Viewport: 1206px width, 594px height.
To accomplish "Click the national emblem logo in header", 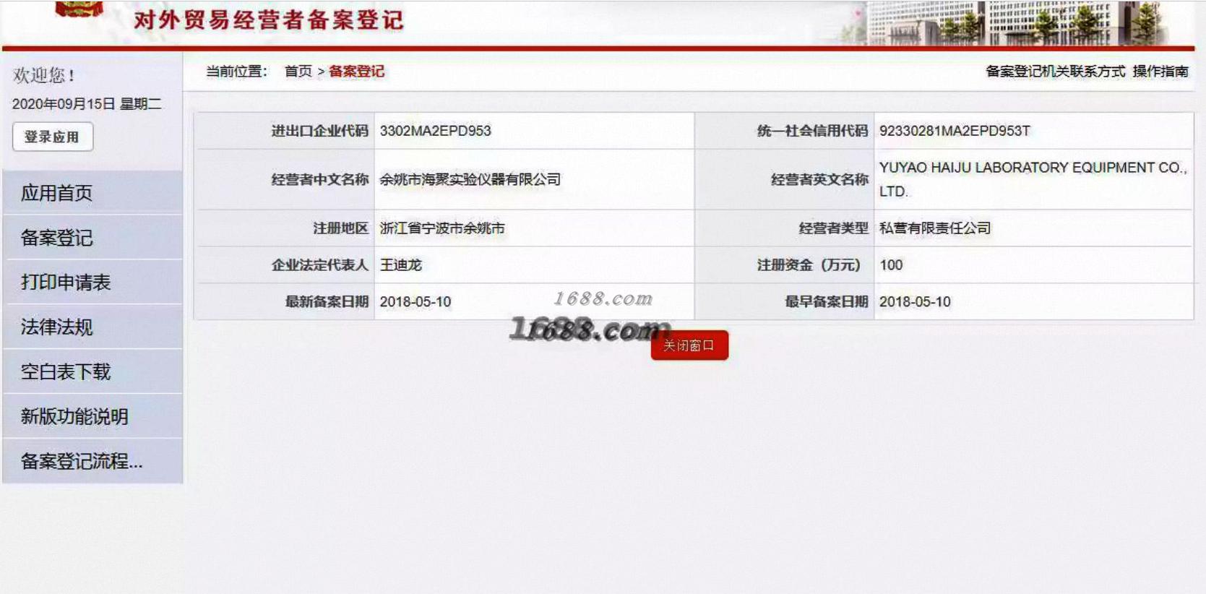I will [78, 9].
